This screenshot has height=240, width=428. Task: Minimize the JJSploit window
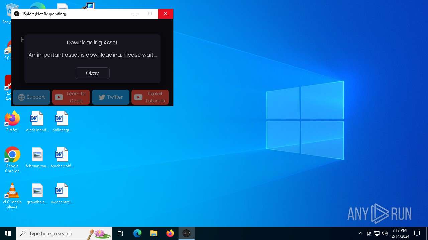click(x=135, y=14)
